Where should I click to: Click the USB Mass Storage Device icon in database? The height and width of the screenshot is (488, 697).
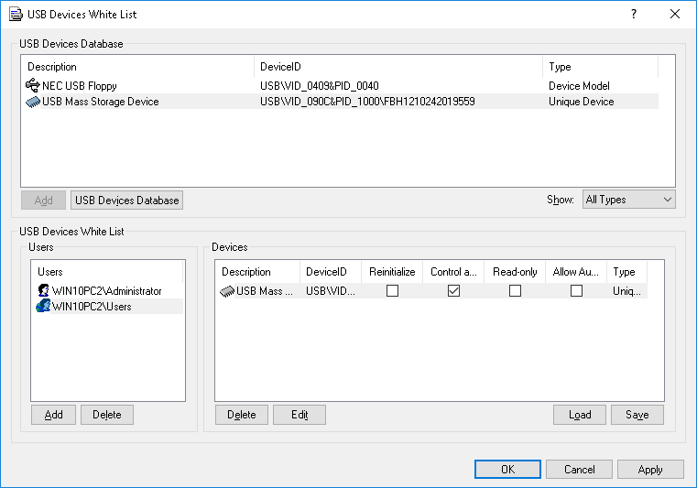[x=34, y=102]
